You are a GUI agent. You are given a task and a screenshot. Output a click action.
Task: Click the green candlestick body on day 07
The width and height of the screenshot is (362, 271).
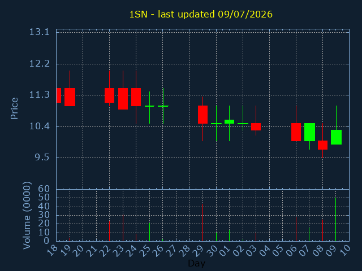(x=309, y=132)
